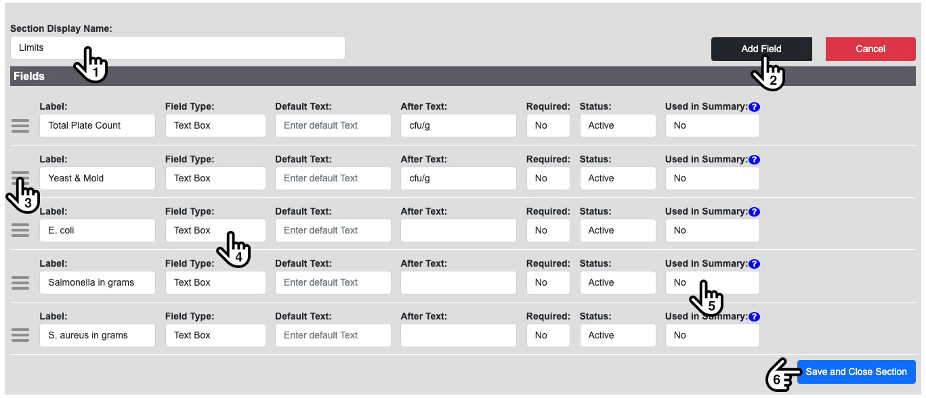926x398 pixels.
Task: Click Used in Summary help icon in Yeast & Mold row
Action: [755, 160]
